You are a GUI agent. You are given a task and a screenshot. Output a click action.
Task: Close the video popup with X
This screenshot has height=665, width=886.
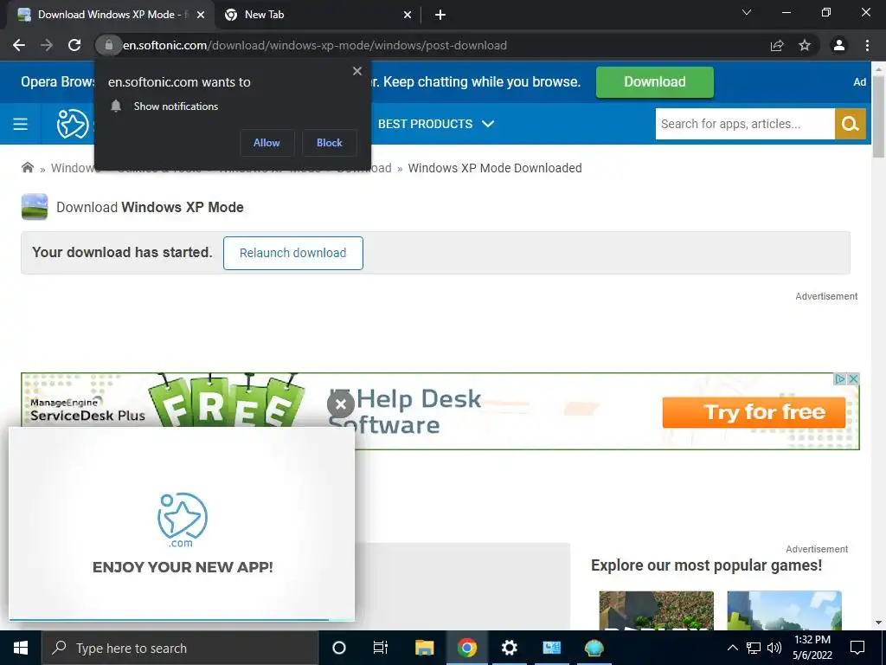pyautogui.click(x=341, y=404)
